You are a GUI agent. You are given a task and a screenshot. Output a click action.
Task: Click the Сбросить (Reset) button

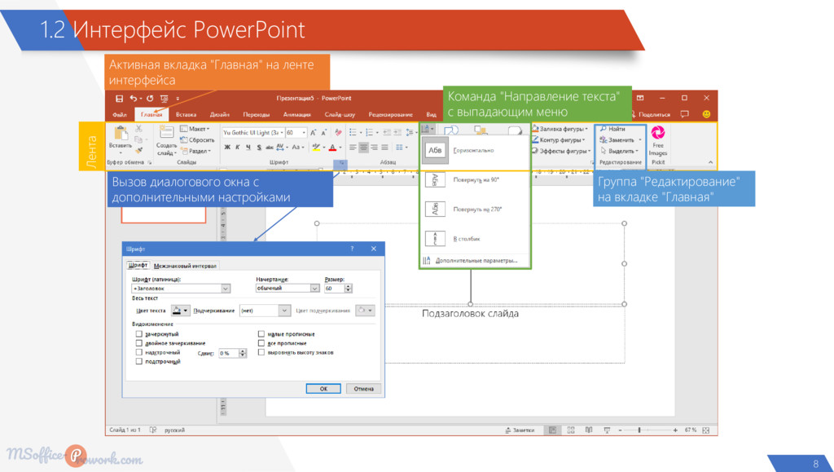click(x=197, y=140)
